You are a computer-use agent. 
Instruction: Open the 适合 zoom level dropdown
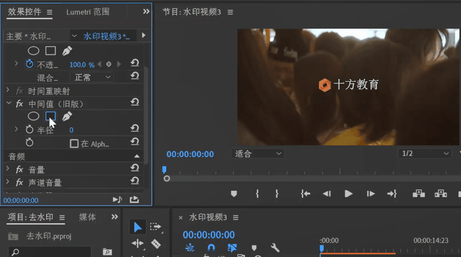coord(257,154)
